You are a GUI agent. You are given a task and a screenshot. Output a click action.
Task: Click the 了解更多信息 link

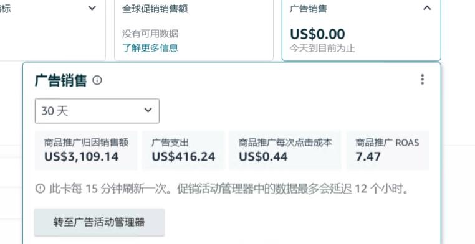pyautogui.click(x=150, y=48)
